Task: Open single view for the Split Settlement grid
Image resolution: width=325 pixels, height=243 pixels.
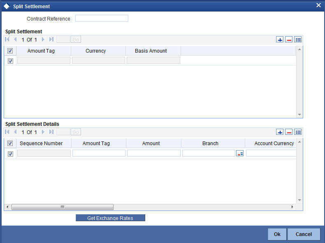Action: coord(298,39)
